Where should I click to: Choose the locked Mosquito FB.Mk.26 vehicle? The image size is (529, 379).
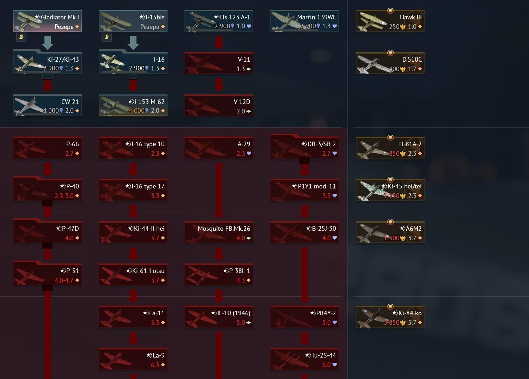coord(219,232)
